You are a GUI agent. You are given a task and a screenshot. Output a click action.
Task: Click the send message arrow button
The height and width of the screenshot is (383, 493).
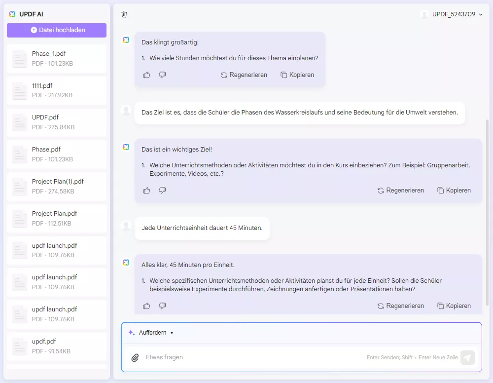tap(467, 357)
